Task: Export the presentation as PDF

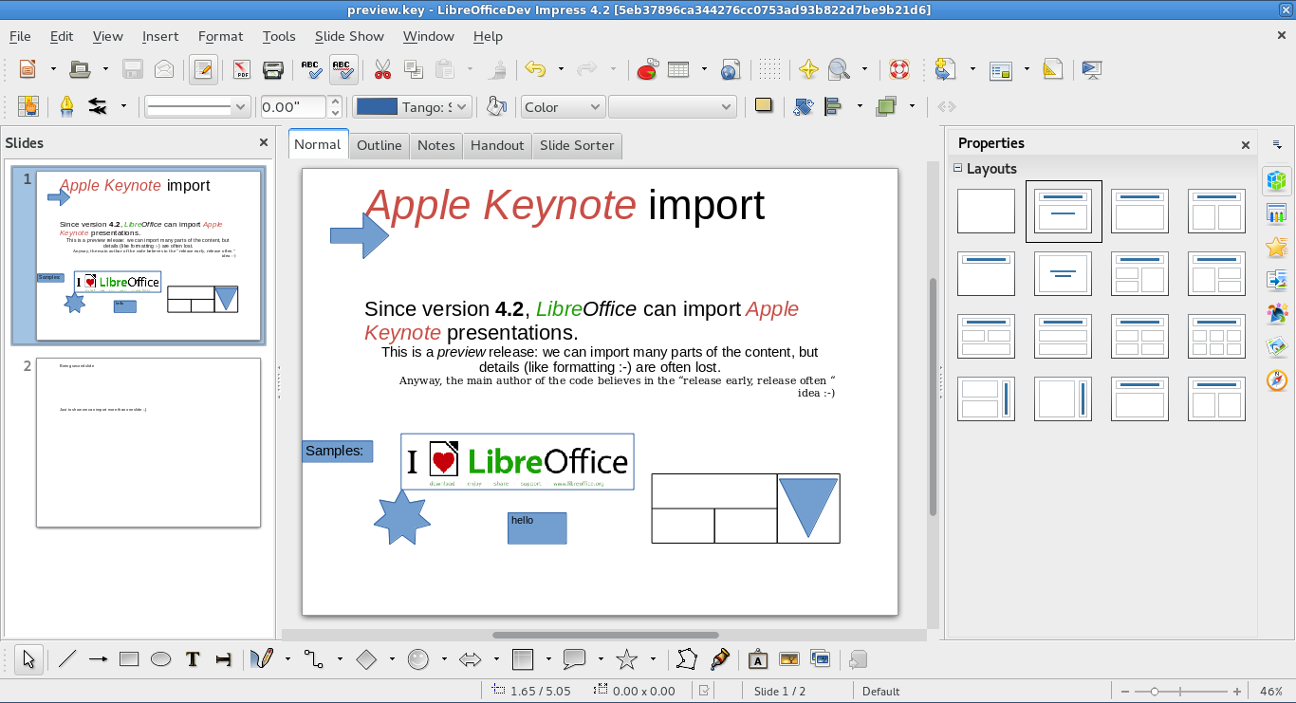Action: (242, 69)
